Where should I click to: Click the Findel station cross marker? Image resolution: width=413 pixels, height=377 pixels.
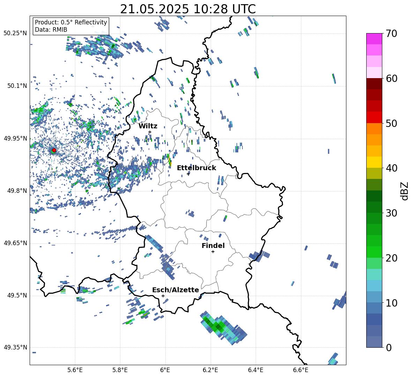[213, 252]
